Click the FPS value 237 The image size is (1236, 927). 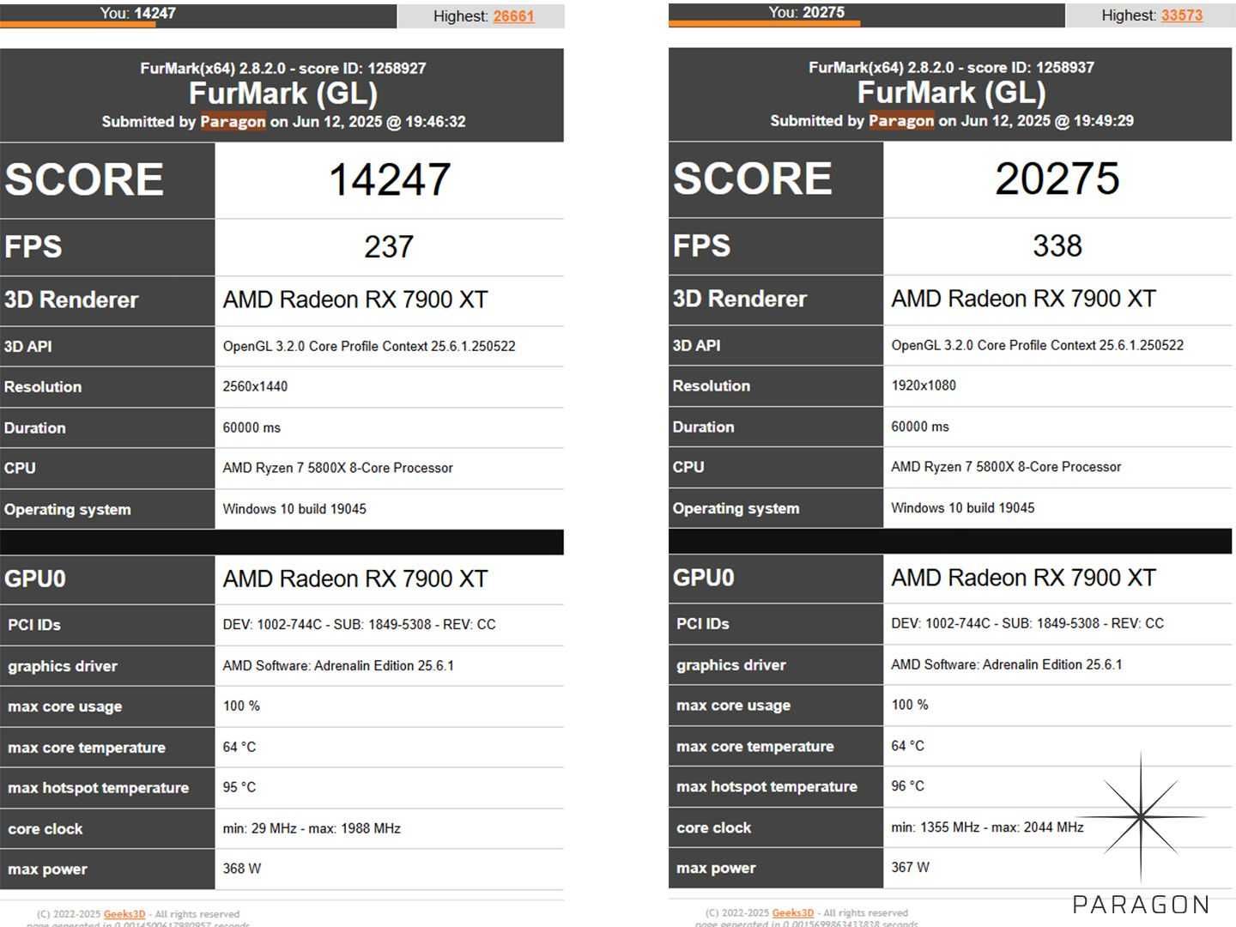[389, 247]
